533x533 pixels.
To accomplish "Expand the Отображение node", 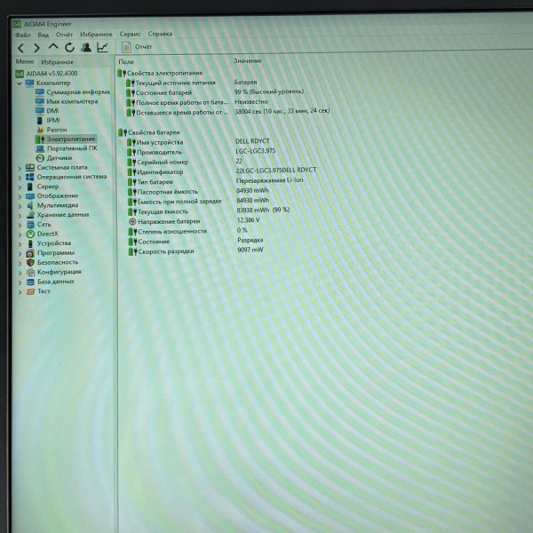I will click(x=20, y=197).
